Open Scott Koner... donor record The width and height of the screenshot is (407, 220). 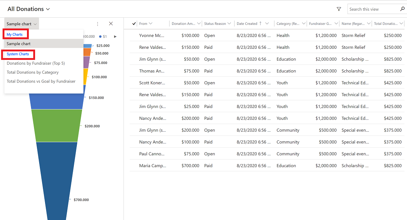click(152, 83)
